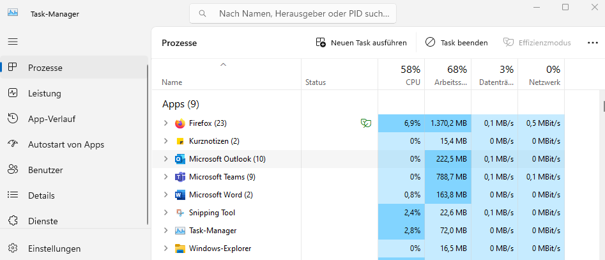This screenshot has height=260, width=605.
Task: Expand the Snipping Tool process entry
Action: point(166,213)
